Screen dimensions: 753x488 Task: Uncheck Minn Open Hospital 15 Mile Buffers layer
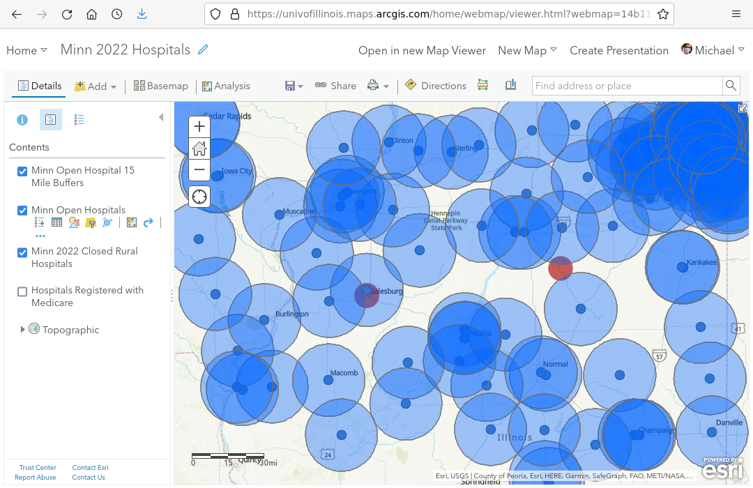point(22,171)
